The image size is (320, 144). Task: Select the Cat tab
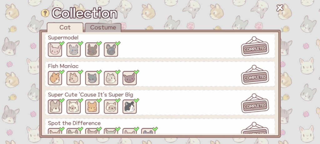pos(65,27)
